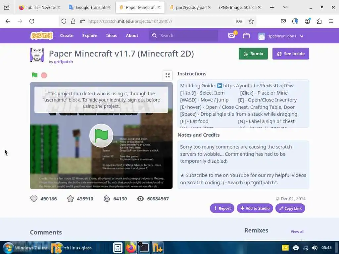Click the red stop sign button

tap(44, 75)
